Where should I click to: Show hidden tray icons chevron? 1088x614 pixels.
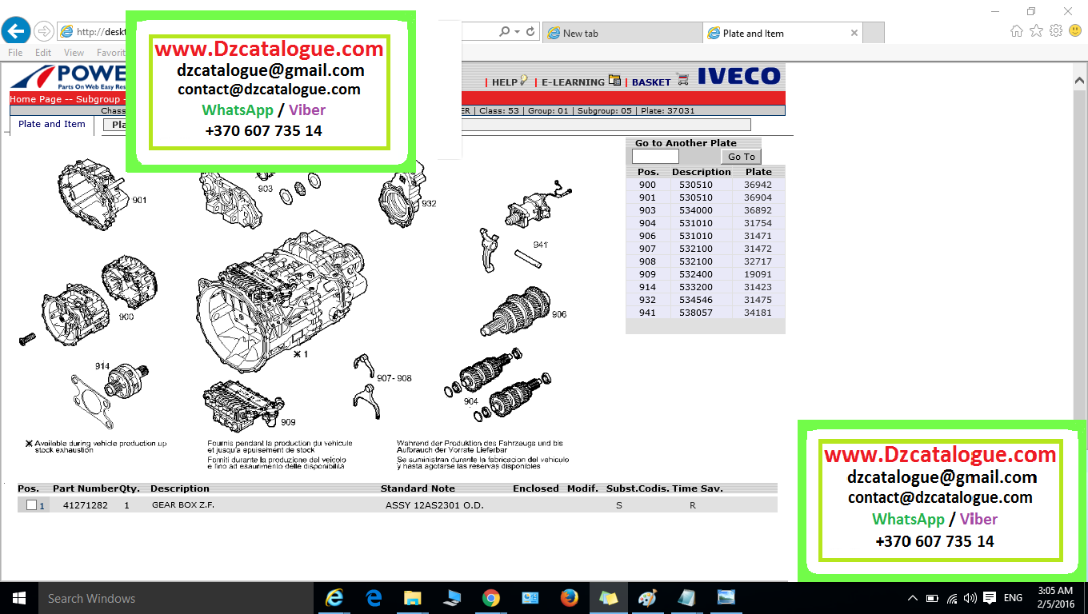913,598
